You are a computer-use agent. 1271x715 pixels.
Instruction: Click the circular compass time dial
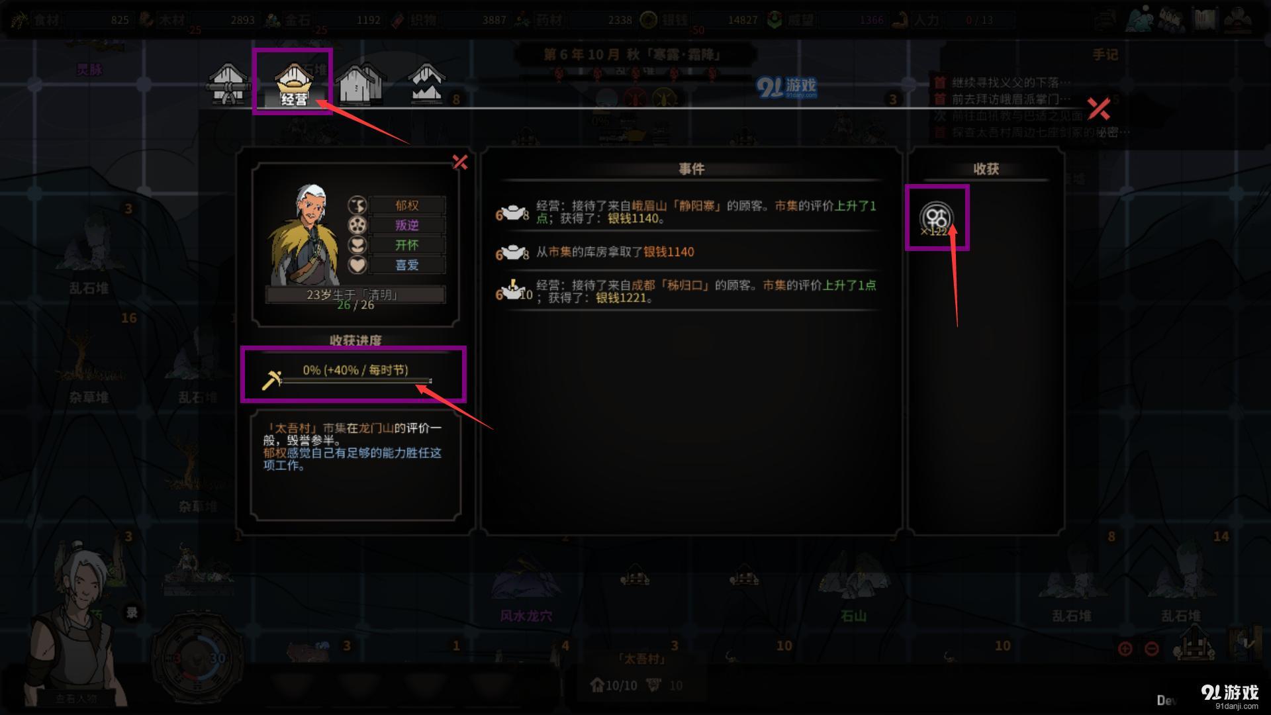[197, 658]
